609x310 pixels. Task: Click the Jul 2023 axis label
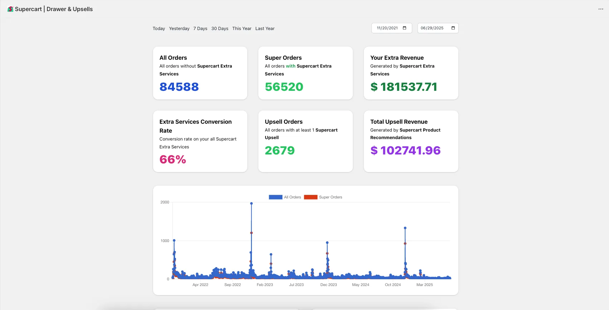click(x=296, y=285)
